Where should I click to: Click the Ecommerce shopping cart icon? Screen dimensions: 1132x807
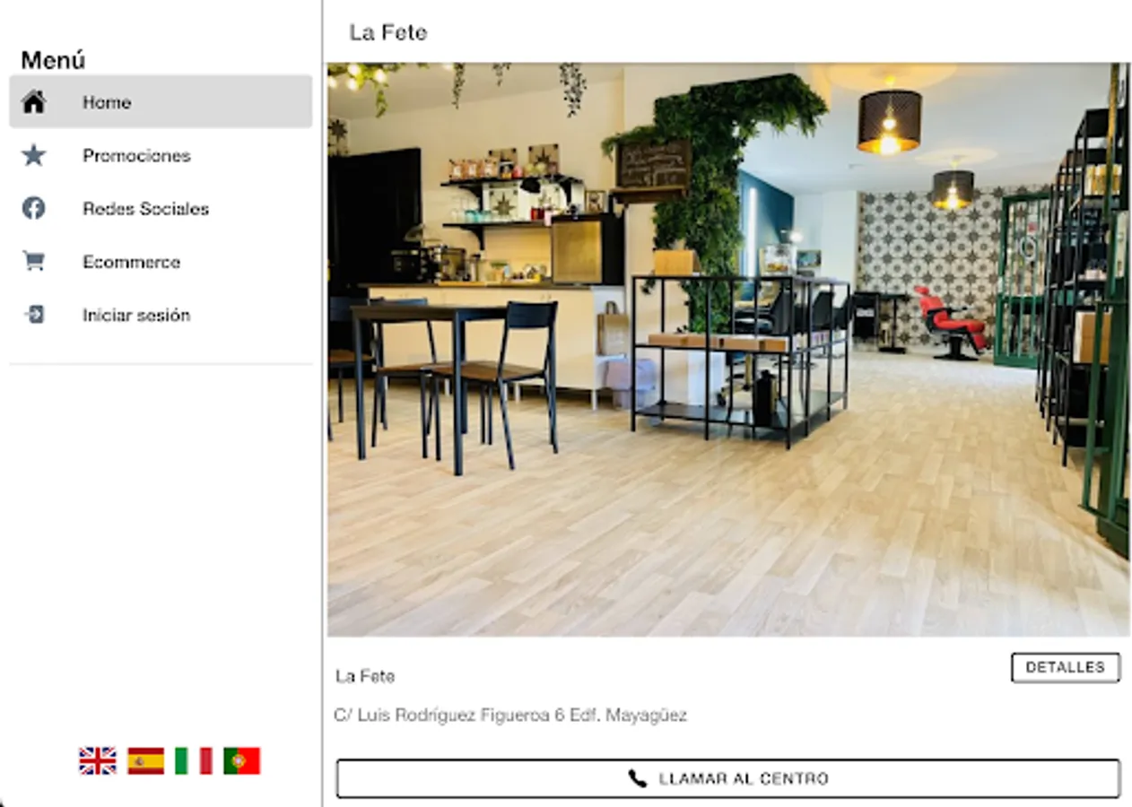33,261
